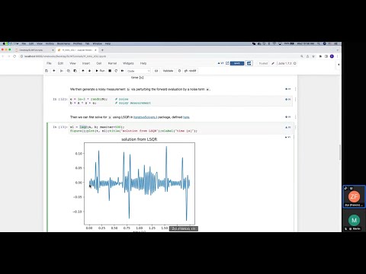Select the M participant video tile
366x274 pixels.
(x=354, y=220)
